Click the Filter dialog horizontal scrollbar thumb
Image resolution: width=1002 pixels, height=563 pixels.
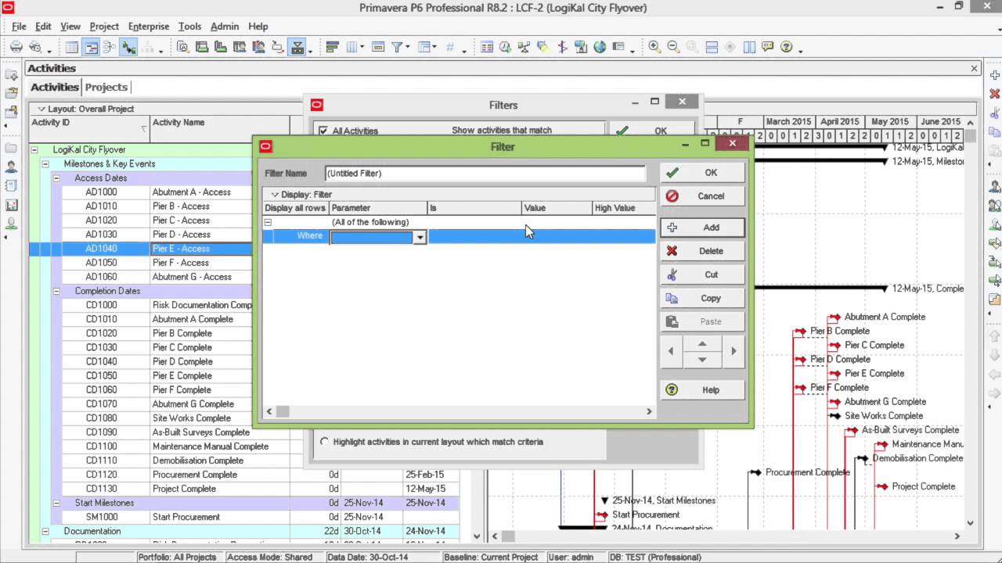283,411
